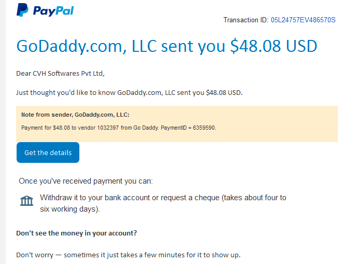345x264 pixels.
Task: Open transaction ID link 05L24757EV486570S
Action: [x=303, y=20]
